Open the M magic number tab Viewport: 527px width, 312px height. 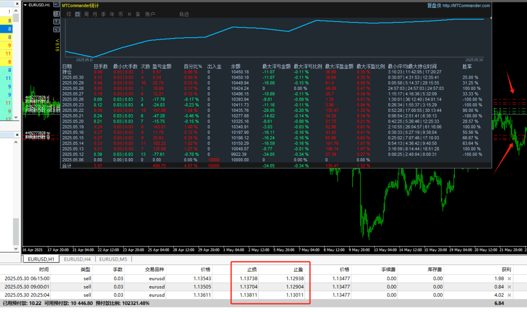click(129, 14)
